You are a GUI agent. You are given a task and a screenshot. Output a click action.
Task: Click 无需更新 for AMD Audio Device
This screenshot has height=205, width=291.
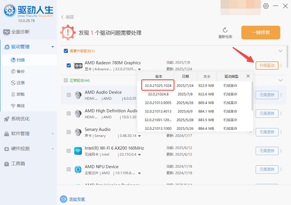(267, 95)
